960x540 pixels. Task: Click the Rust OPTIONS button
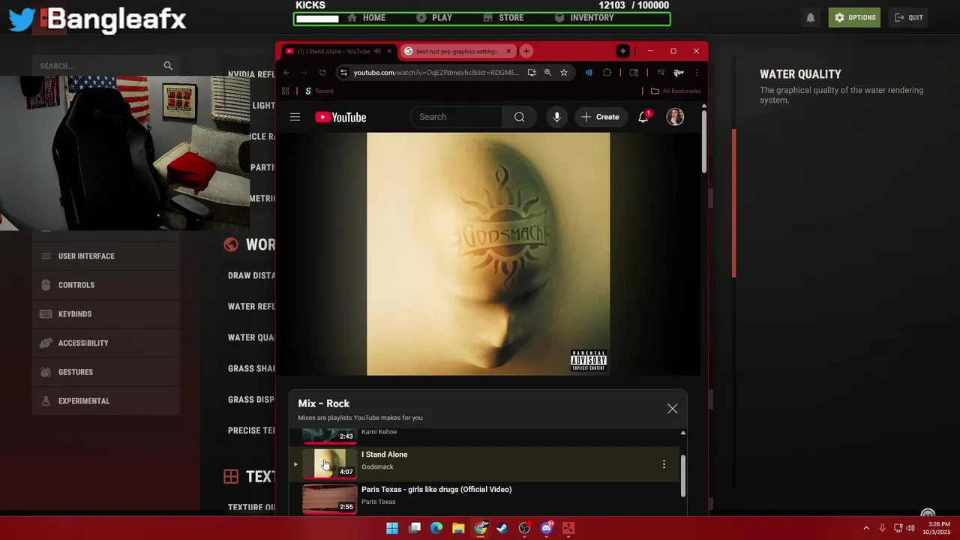click(x=854, y=17)
